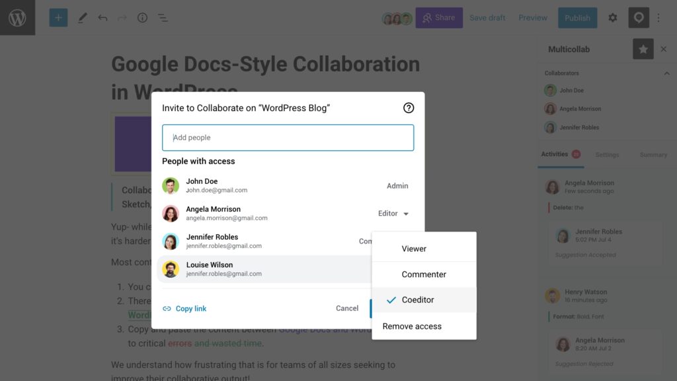The height and width of the screenshot is (381, 677).
Task: Click the star icon in Multicollab panel
Action: (643, 49)
